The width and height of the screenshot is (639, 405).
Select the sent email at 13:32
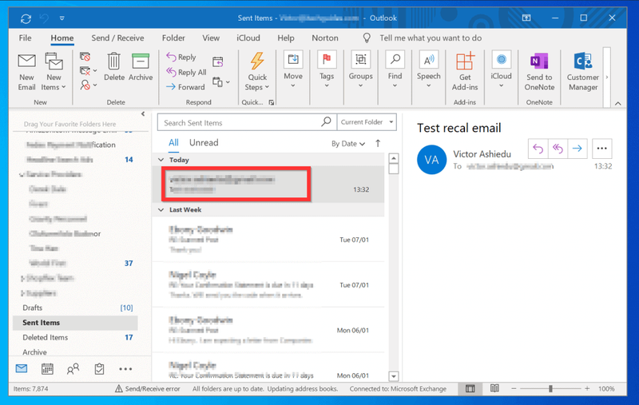268,185
